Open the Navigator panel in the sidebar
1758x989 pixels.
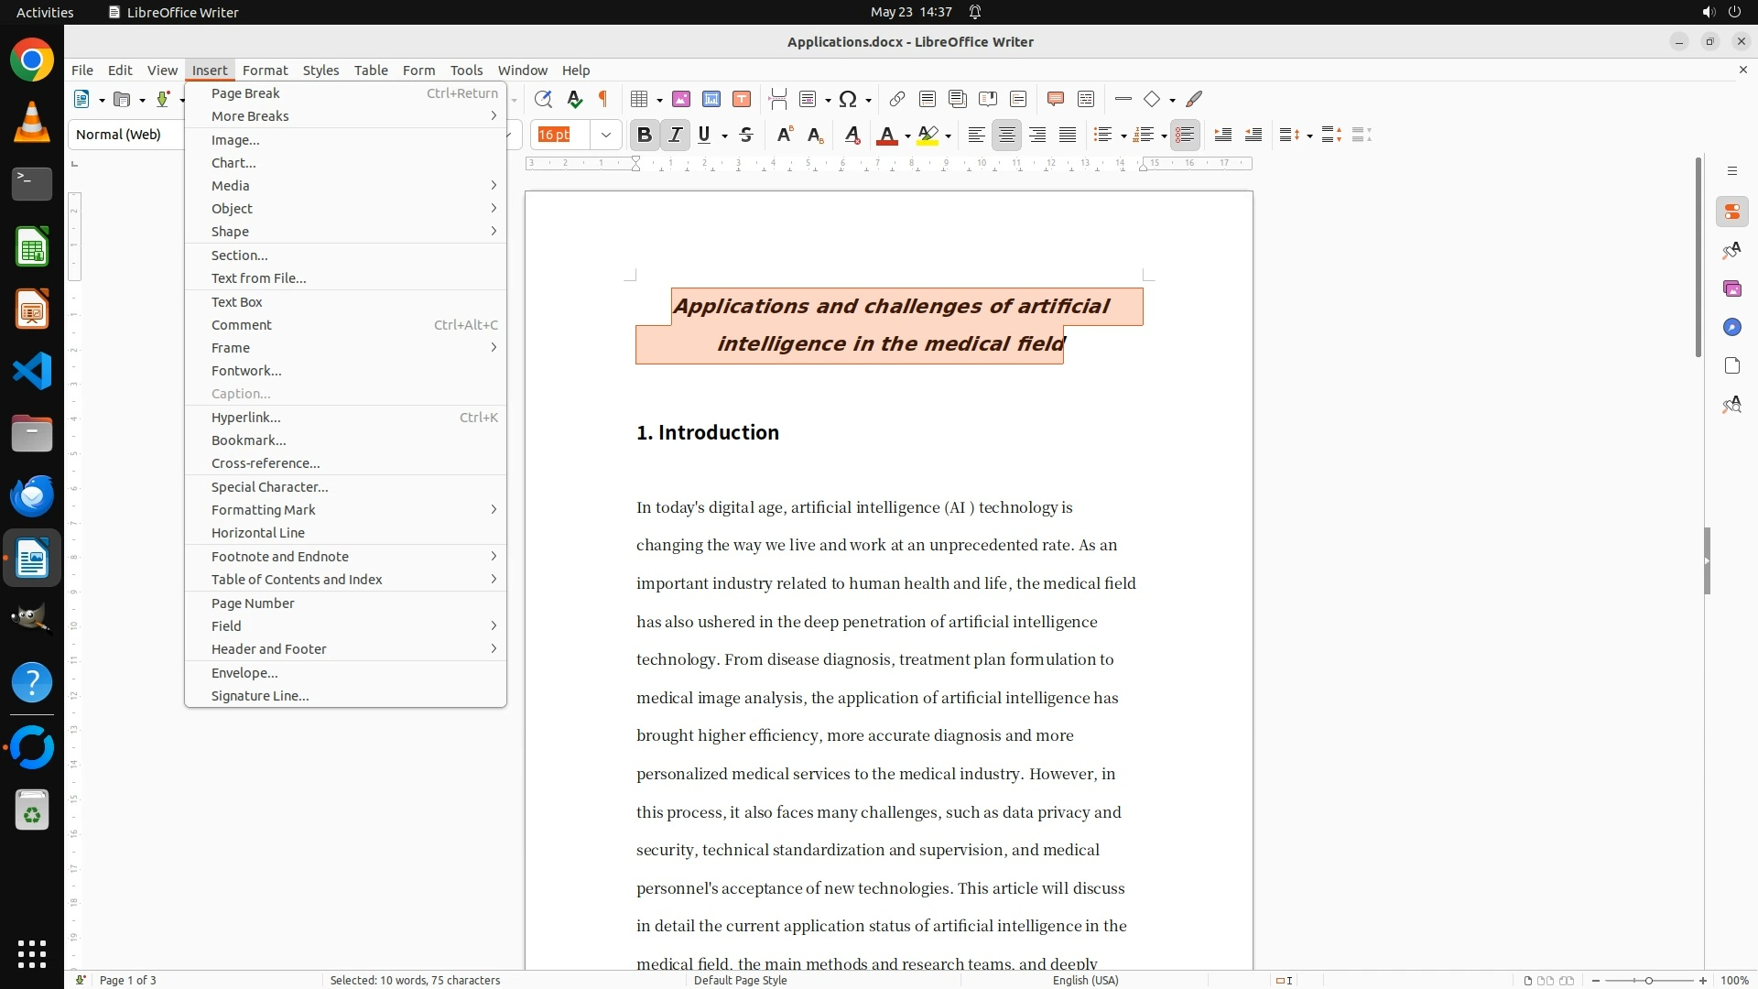coord(1731,327)
